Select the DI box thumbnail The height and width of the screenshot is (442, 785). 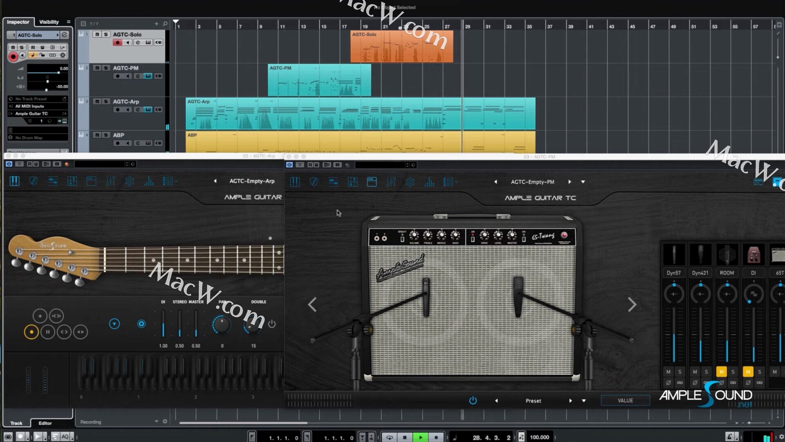(754, 255)
